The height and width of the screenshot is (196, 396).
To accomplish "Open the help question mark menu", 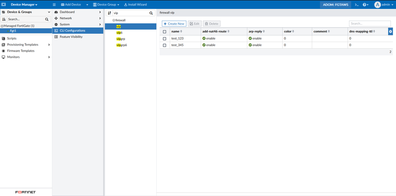I will tap(366, 5).
